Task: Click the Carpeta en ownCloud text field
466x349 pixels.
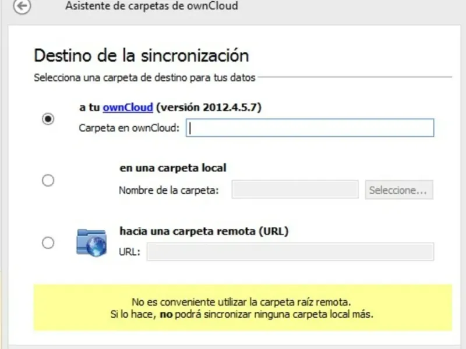Action: pyautogui.click(x=310, y=128)
